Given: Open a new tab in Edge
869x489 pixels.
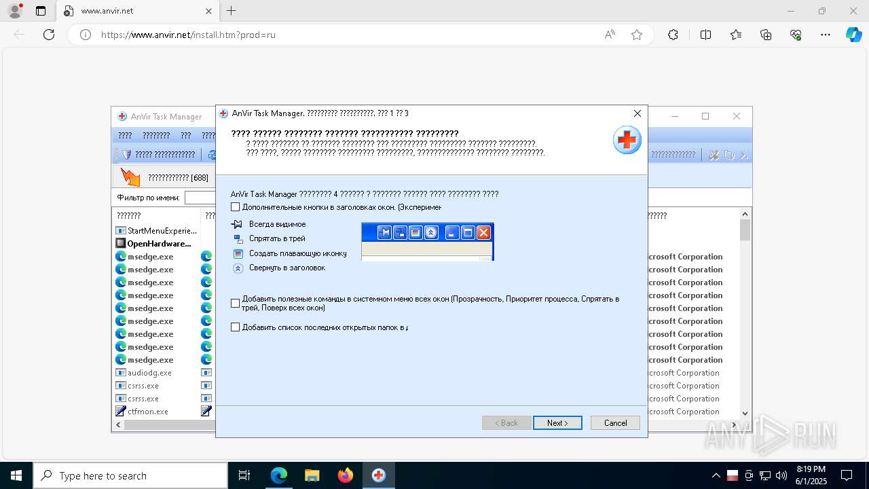Looking at the screenshot, I should point(232,11).
